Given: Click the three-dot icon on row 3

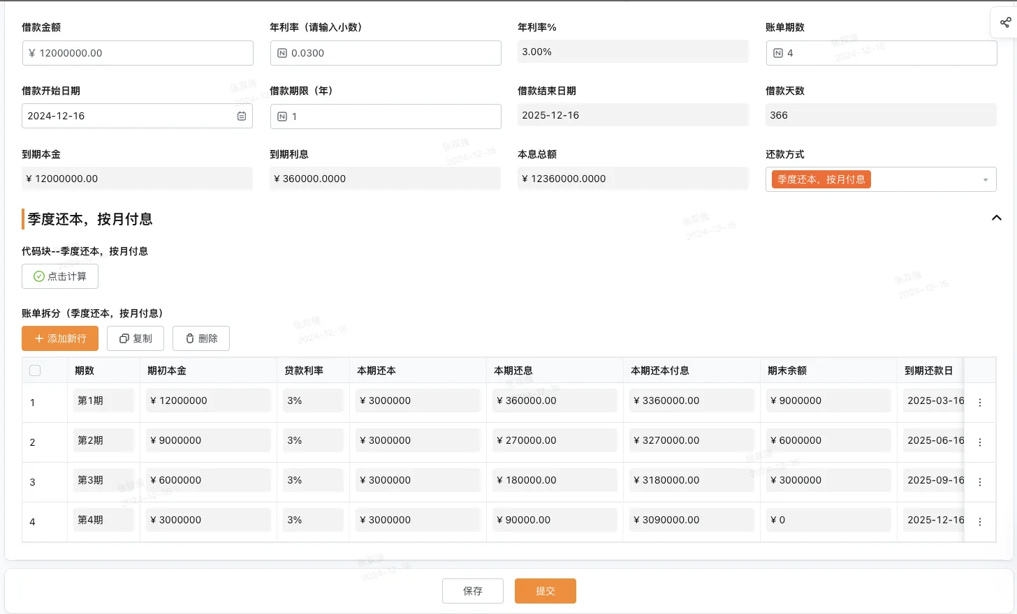Looking at the screenshot, I should [x=979, y=481].
